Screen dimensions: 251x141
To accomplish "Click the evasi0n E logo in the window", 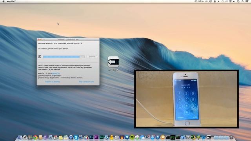I will 40,56.
